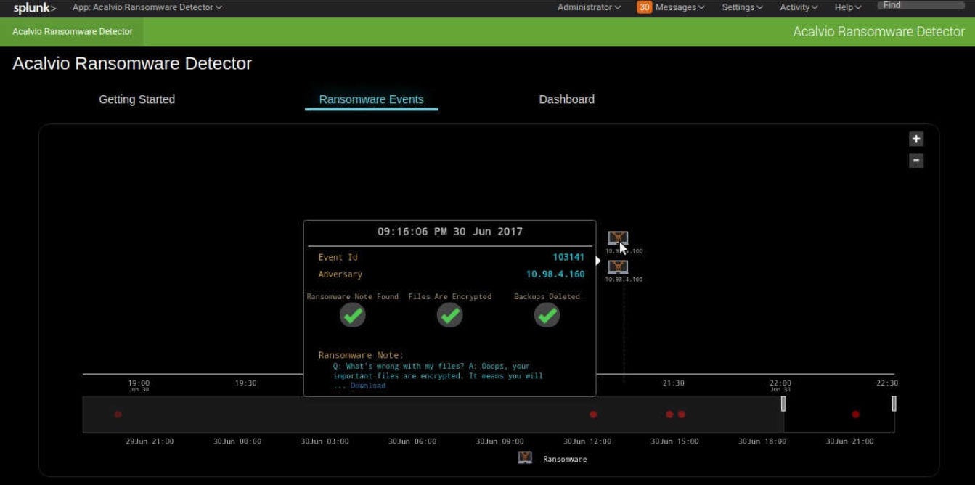Viewport: 975px width, 485px height.
Task: Click the Adversary IP 10.98.4.160 in popup
Action: click(555, 274)
